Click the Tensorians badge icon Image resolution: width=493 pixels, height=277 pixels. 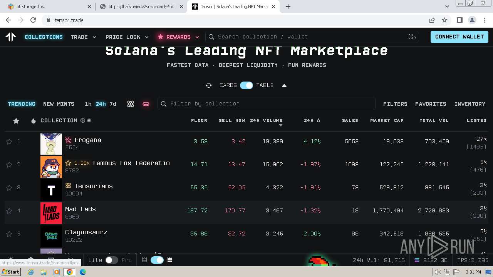click(68, 186)
